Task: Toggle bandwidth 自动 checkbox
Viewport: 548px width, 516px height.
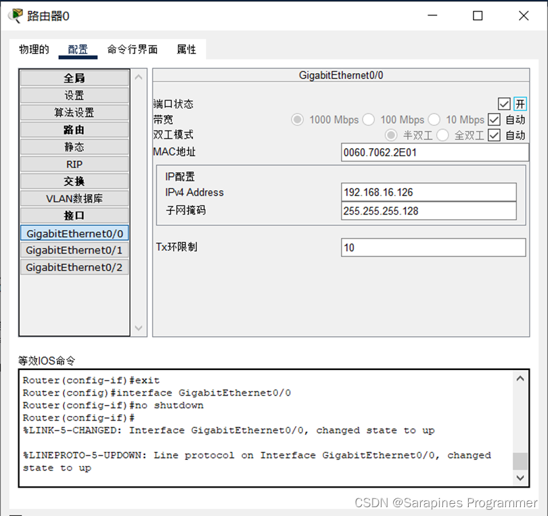Action: (x=494, y=120)
